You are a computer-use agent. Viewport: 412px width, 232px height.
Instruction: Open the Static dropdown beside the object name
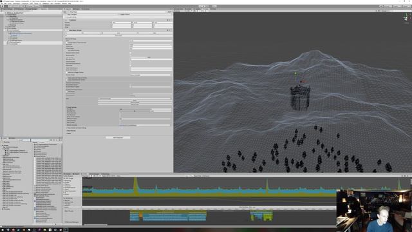tap(169, 12)
